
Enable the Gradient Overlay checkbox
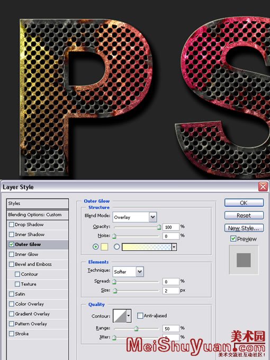point(12,314)
